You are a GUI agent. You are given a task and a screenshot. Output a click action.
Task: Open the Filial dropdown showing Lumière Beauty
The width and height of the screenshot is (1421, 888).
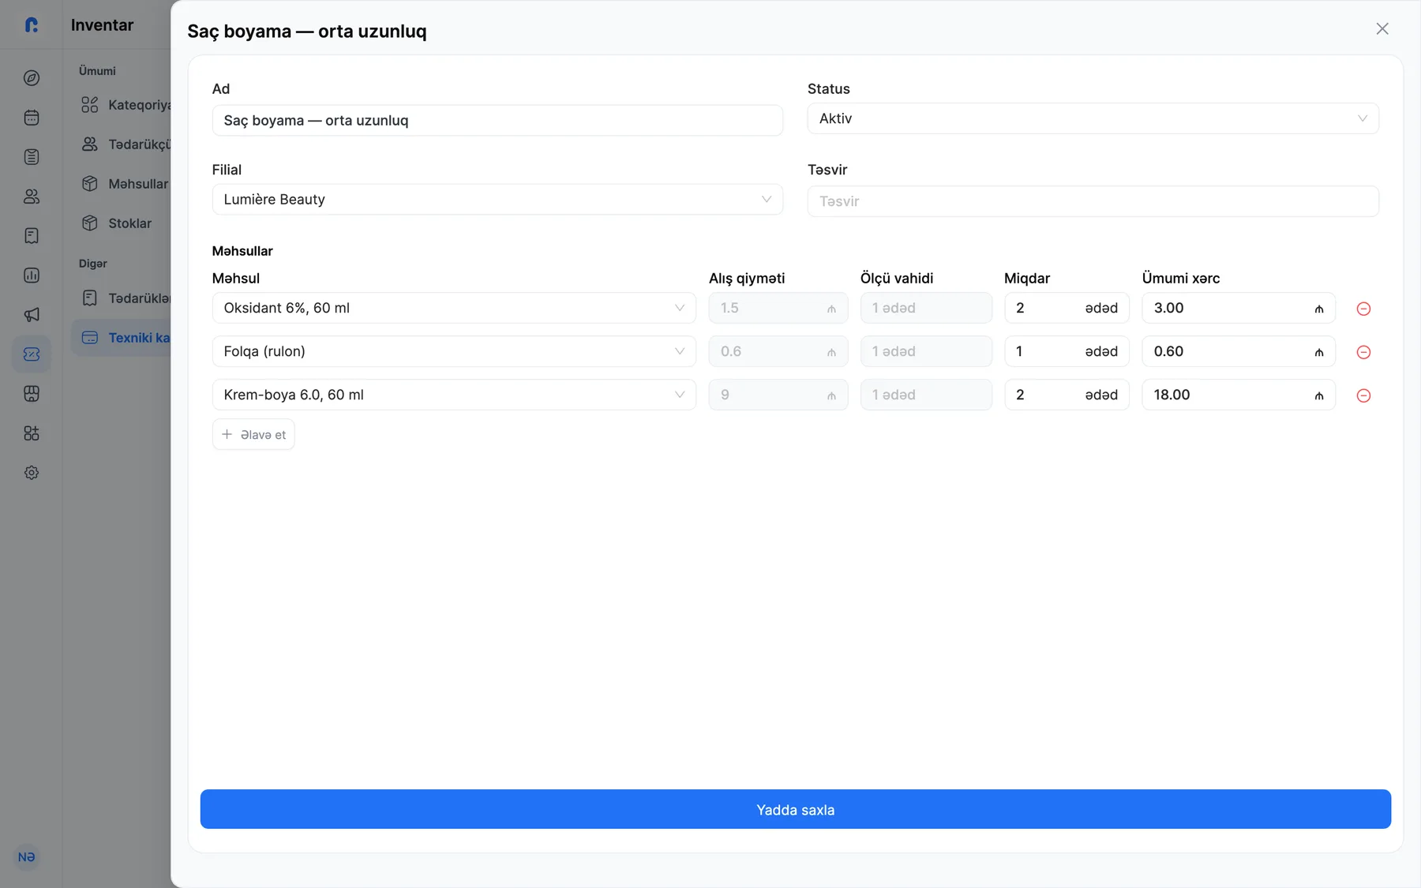tap(497, 200)
